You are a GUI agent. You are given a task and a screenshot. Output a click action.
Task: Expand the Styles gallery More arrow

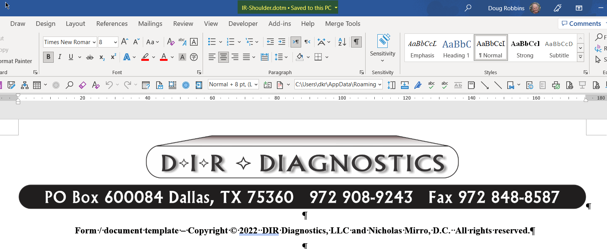[x=581, y=57]
